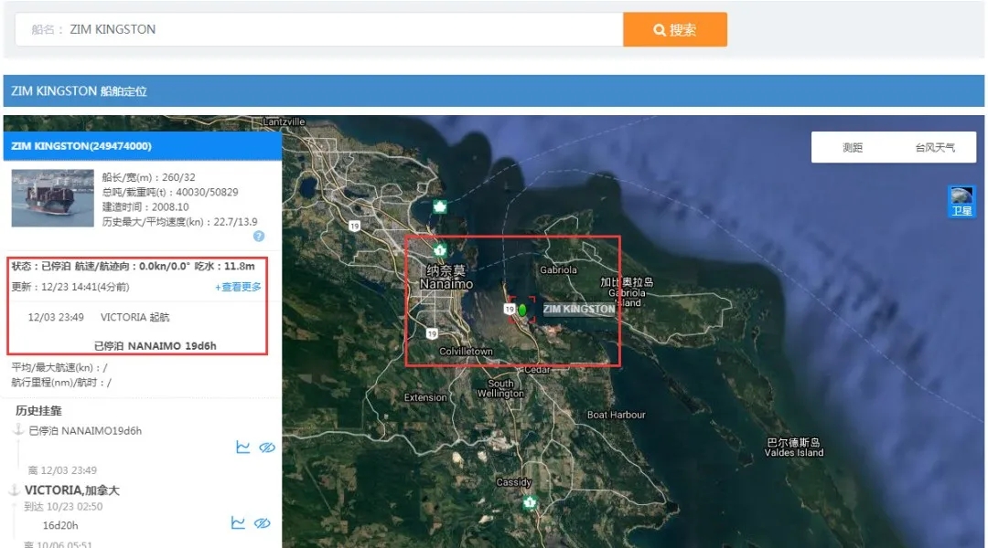
Task: Select the bold 已停泊 NANAIMO 19d6h status text
Action: click(155, 345)
